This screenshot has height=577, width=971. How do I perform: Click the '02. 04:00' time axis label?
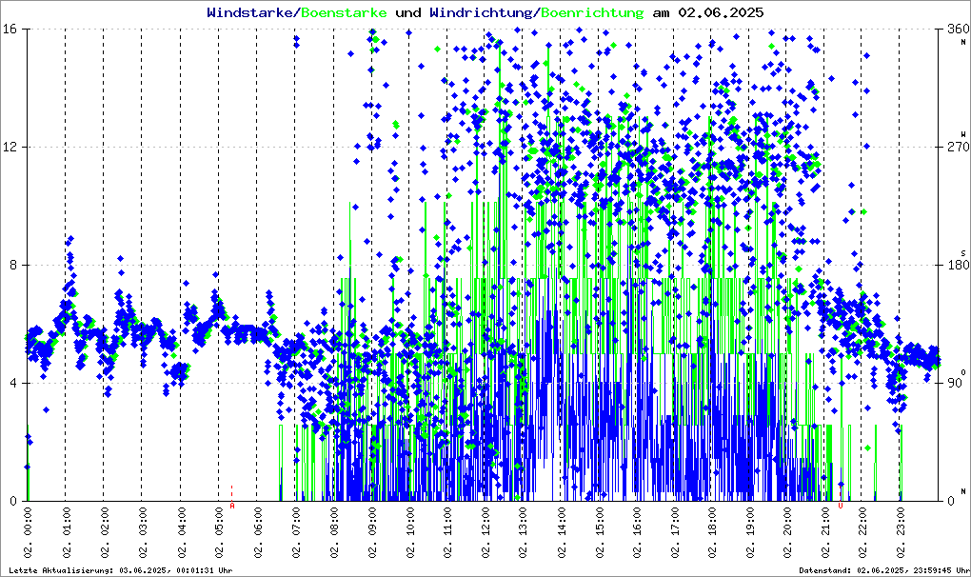tap(181, 532)
